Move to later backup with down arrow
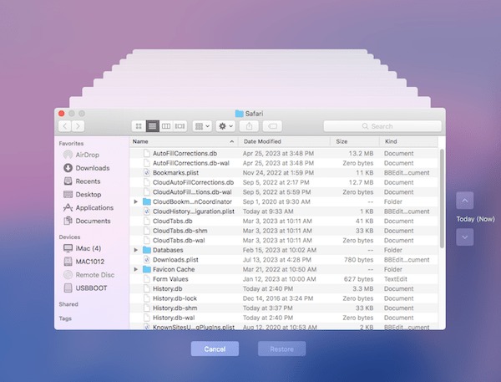This screenshot has width=501, height=382. coord(465,237)
